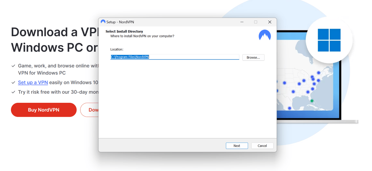The image size is (372, 171).
Task: Click the NordVPN mountain logo in the dialog header
Action: 264,35
